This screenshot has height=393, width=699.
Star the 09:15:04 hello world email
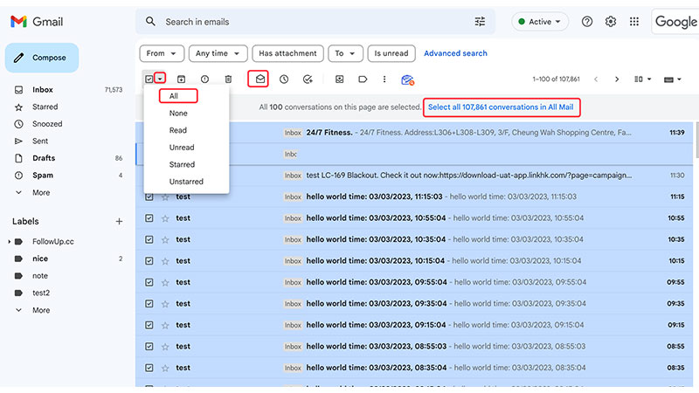pyautogui.click(x=165, y=325)
